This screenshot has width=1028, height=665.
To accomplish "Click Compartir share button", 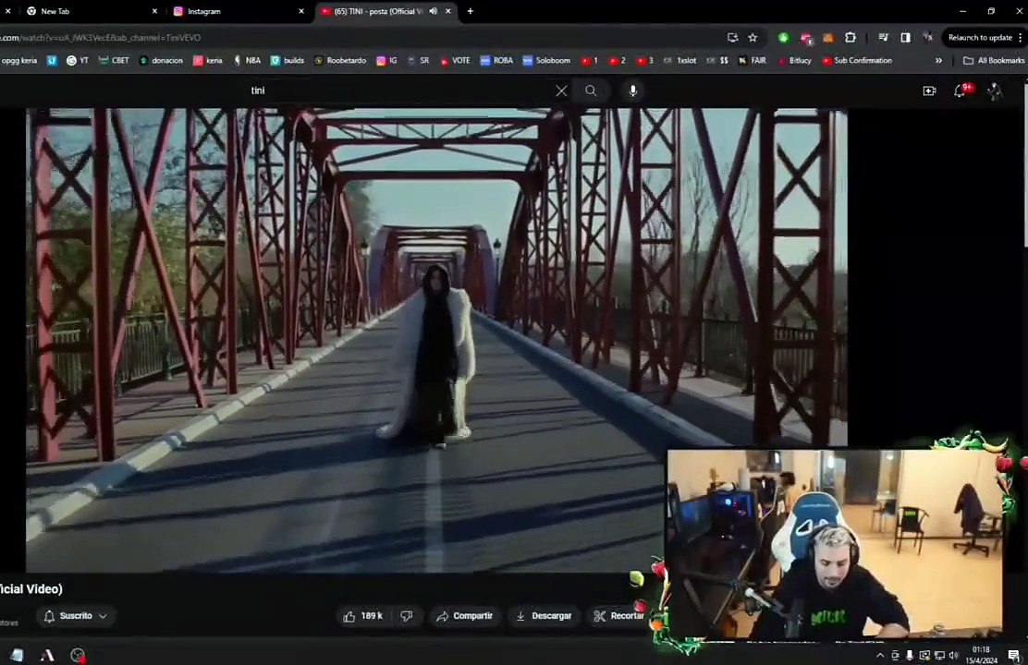I will click(x=465, y=616).
